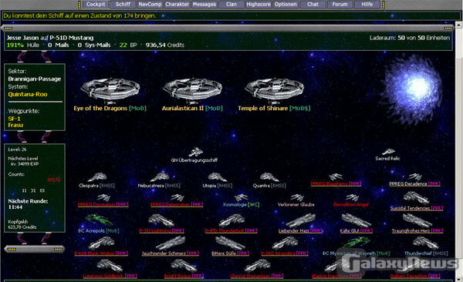Viewport: 463px width, 282px height.
Task: Select the green DC Mysterium of Wayreth ship
Action: tap(357, 243)
